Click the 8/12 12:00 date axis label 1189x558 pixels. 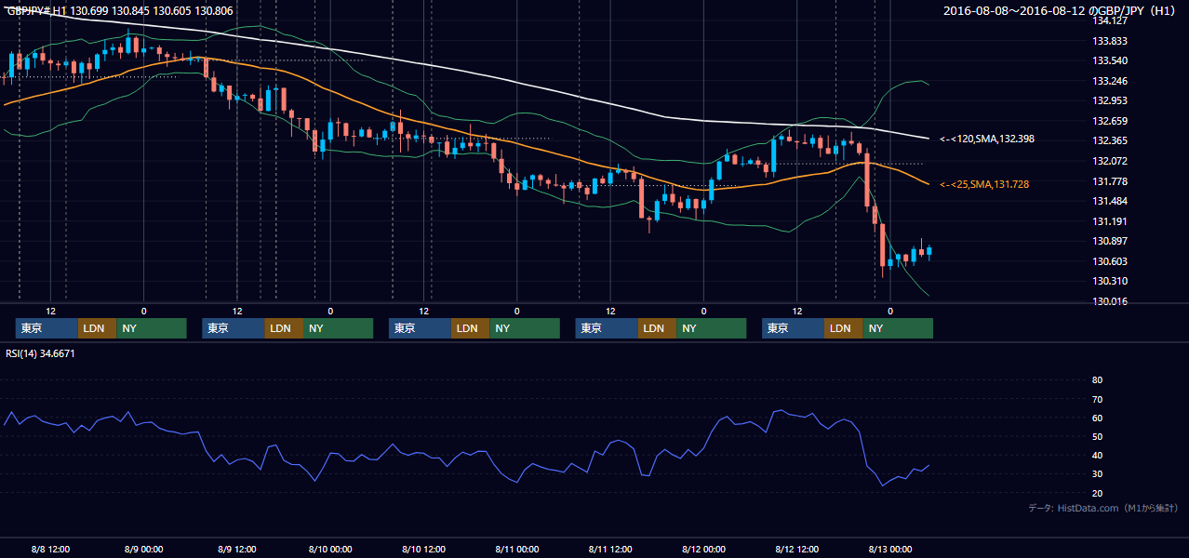tap(796, 549)
